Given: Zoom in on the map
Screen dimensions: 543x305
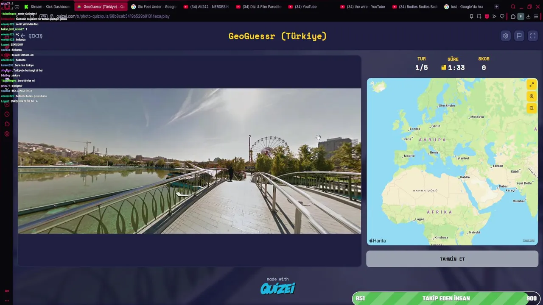Looking at the screenshot, I should [532, 97].
